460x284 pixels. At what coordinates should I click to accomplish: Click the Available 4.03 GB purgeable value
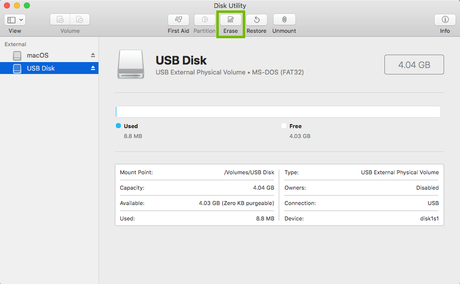(236, 203)
